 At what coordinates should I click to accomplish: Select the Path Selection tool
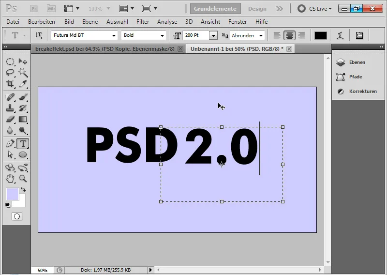pos(10,154)
